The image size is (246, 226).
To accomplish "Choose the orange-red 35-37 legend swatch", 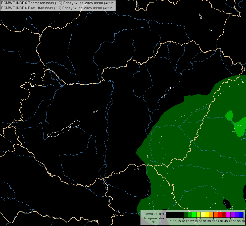I will click(x=216, y=215).
